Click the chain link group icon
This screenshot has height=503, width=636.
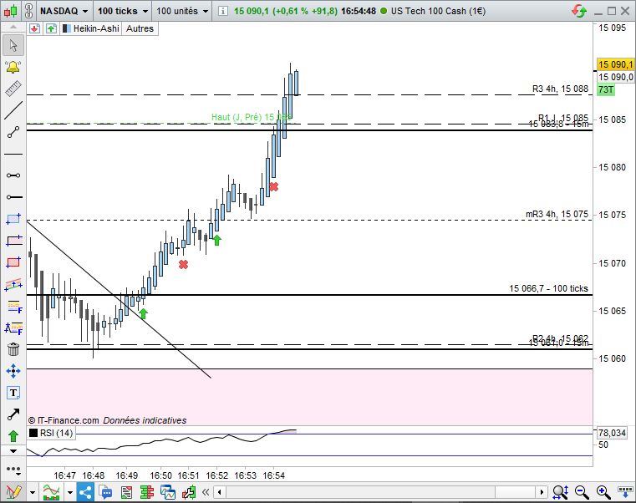(28, 11)
